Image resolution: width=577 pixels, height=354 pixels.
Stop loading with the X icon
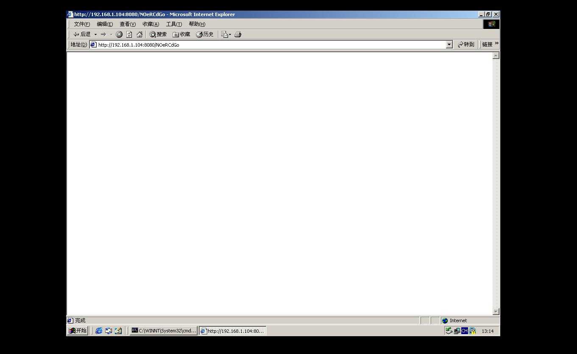(119, 34)
